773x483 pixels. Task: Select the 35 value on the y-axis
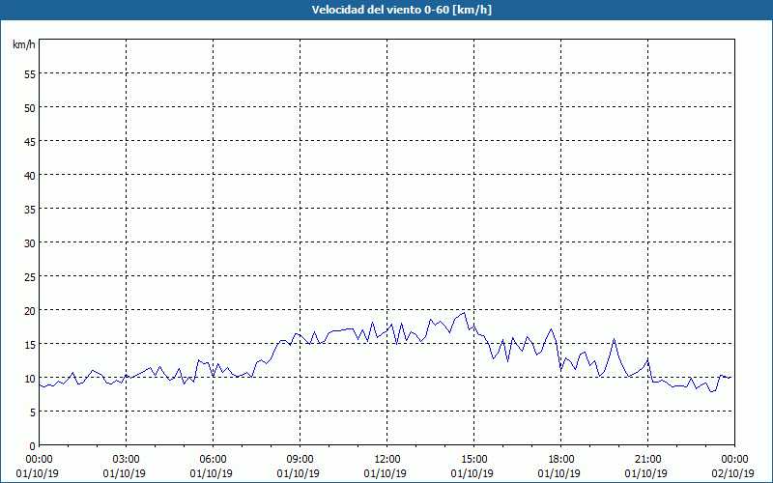pyautogui.click(x=30, y=209)
